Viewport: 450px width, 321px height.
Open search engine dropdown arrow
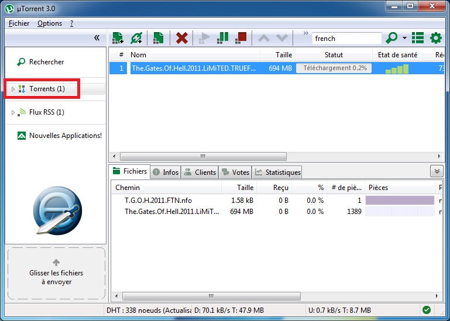click(404, 38)
